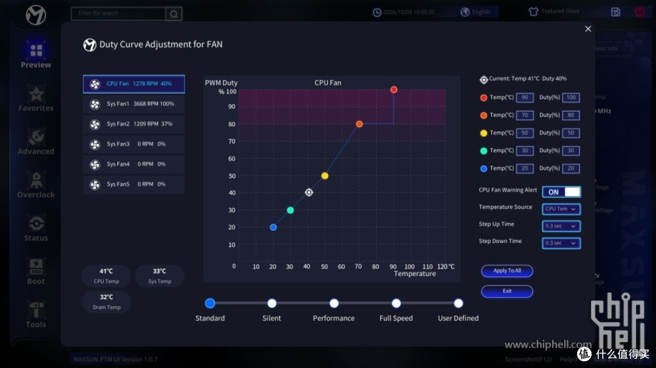656x368 pixels.
Task: Click the red point's Temp field showing 90
Action: coord(525,98)
